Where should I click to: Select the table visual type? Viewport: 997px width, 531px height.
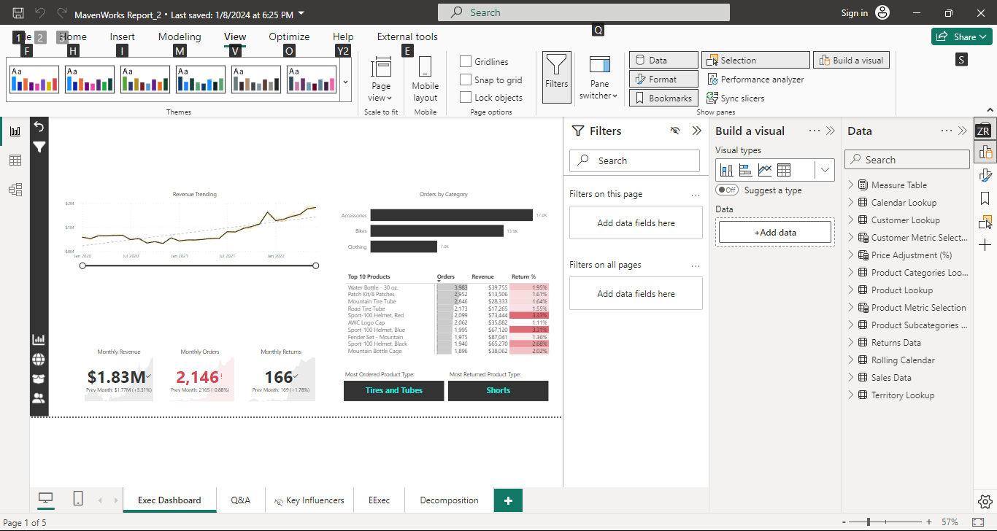[784, 170]
